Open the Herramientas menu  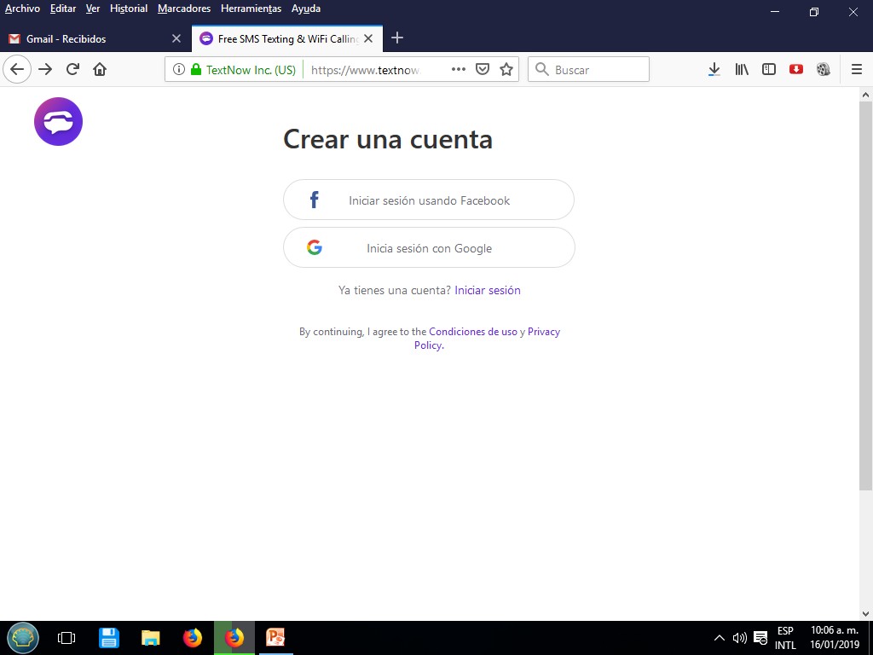251,9
